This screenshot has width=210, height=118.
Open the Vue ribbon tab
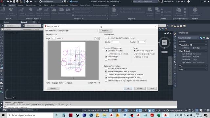pos(40,5)
